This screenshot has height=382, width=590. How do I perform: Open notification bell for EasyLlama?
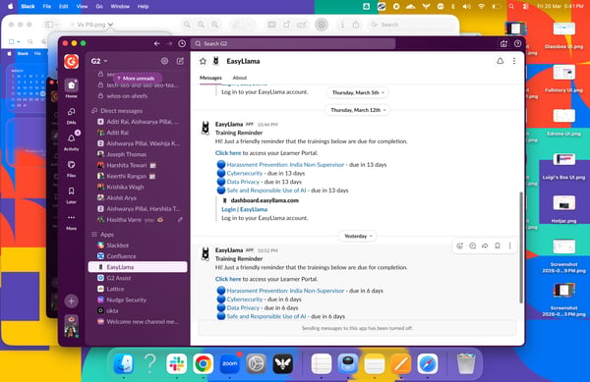[500, 61]
